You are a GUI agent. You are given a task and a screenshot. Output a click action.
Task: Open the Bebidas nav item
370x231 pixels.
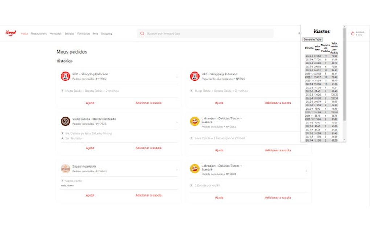69,34
